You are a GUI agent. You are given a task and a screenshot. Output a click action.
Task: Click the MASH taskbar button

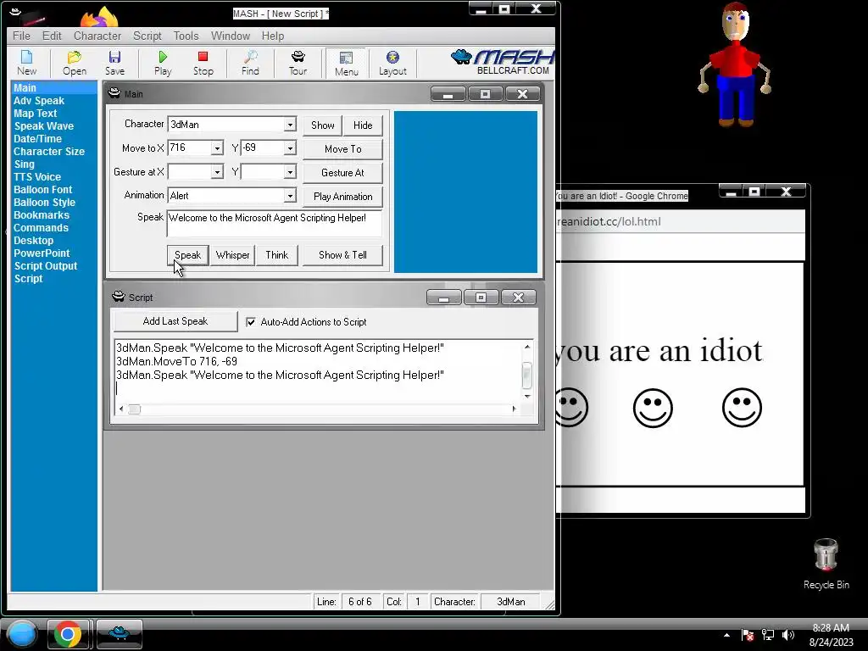119,634
